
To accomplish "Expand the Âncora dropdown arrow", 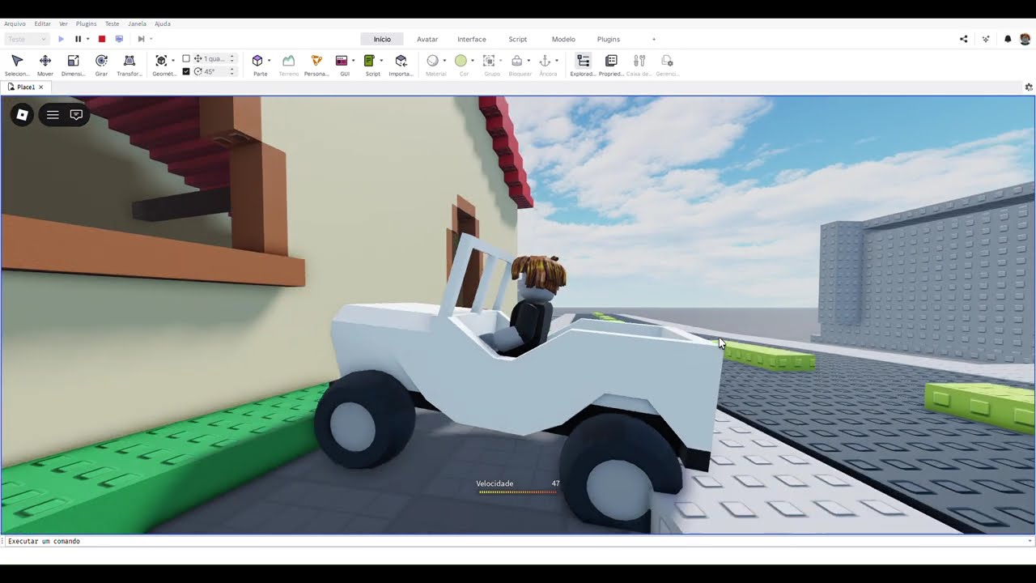I will [x=556, y=61].
